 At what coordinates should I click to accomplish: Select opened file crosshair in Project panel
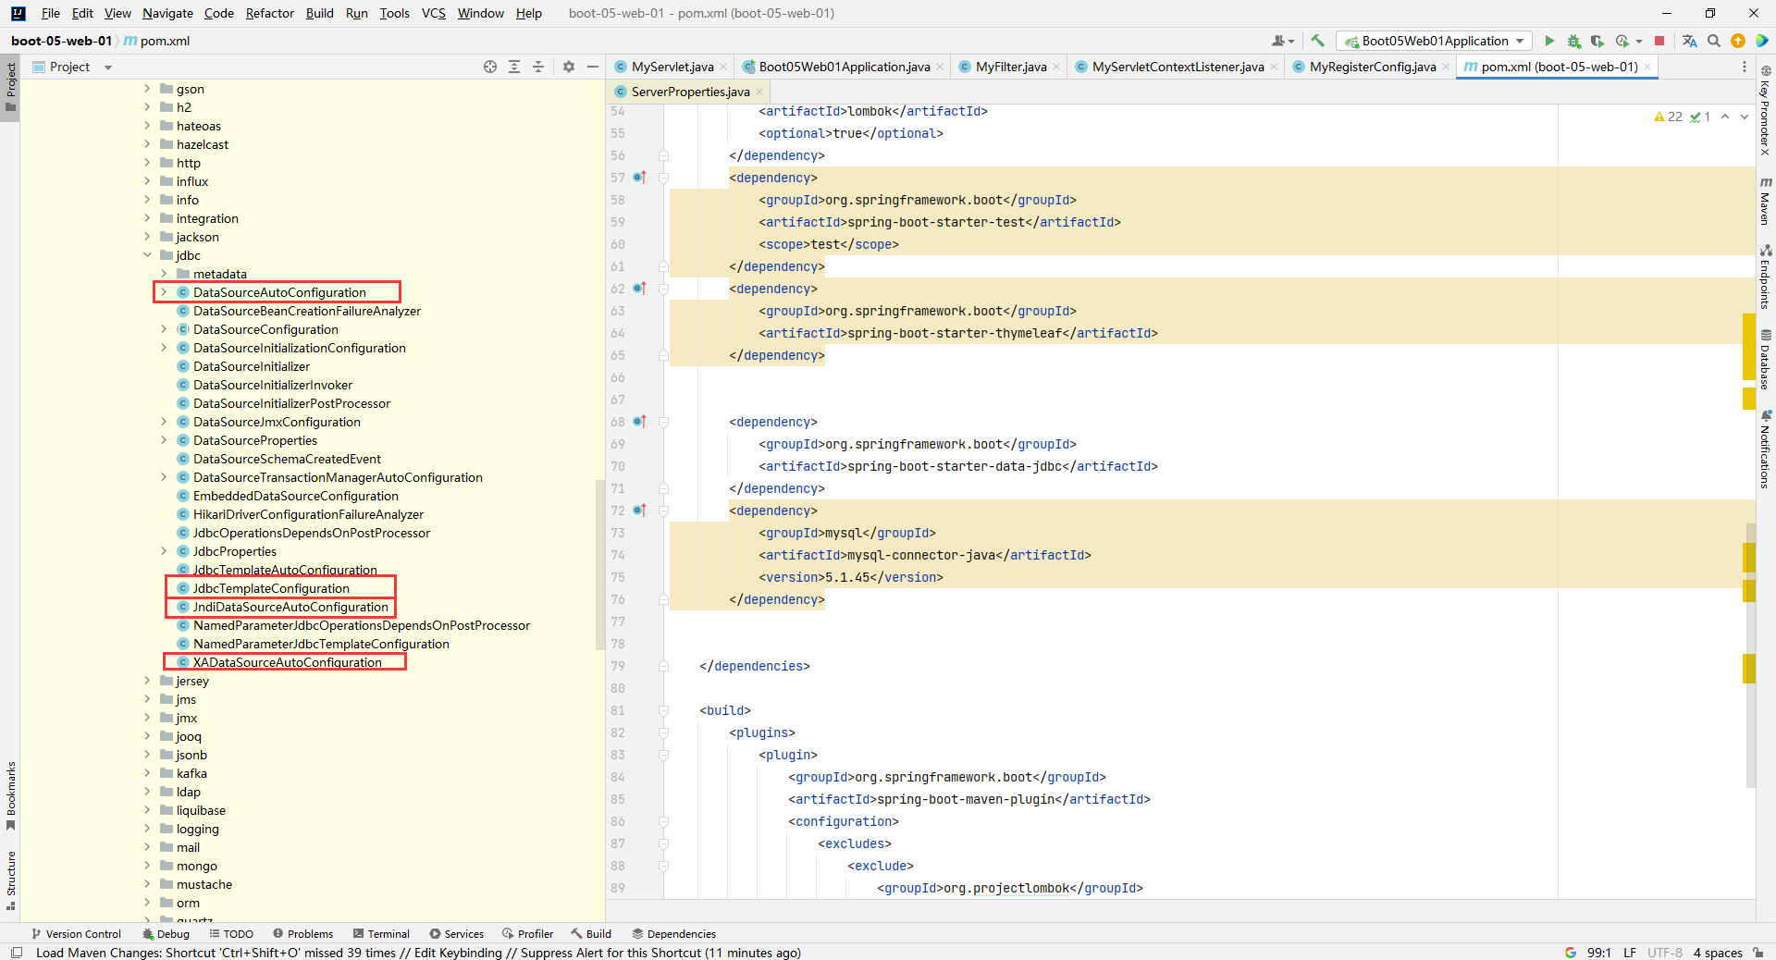pos(490,67)
